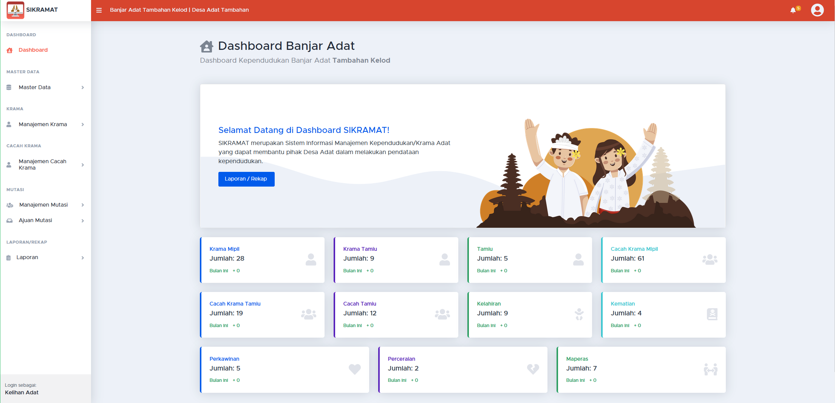Image resolution: width=835 pixels, height=403 pixels.
Task: Click the Laporan / Rekap button
Action: 246,179
